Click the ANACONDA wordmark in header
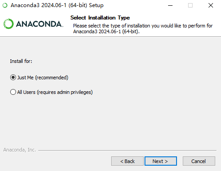Image resolution: width=221 pixels, height=171 pixels. (40, 24)
